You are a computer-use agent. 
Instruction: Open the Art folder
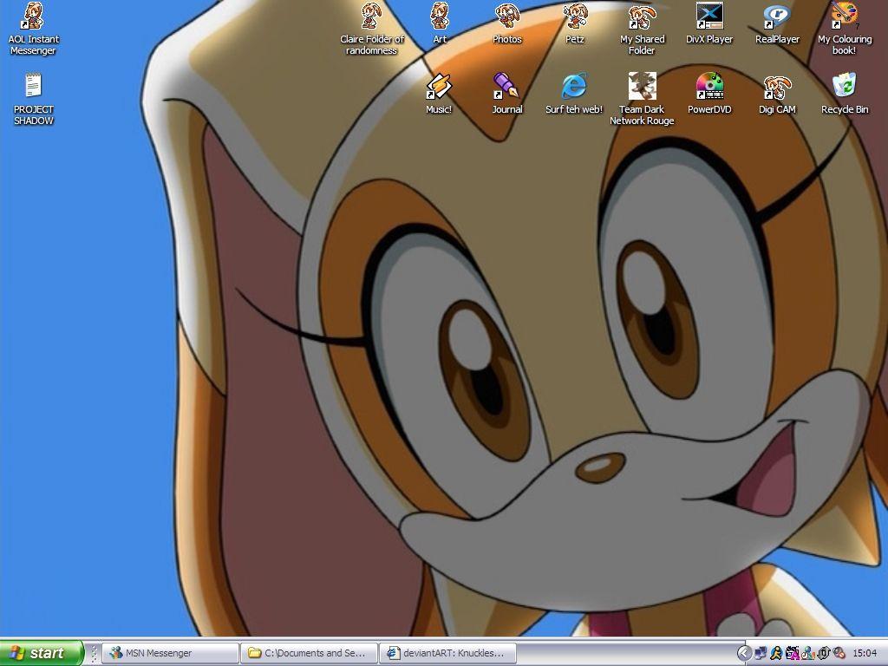click(x=440, y=16)
